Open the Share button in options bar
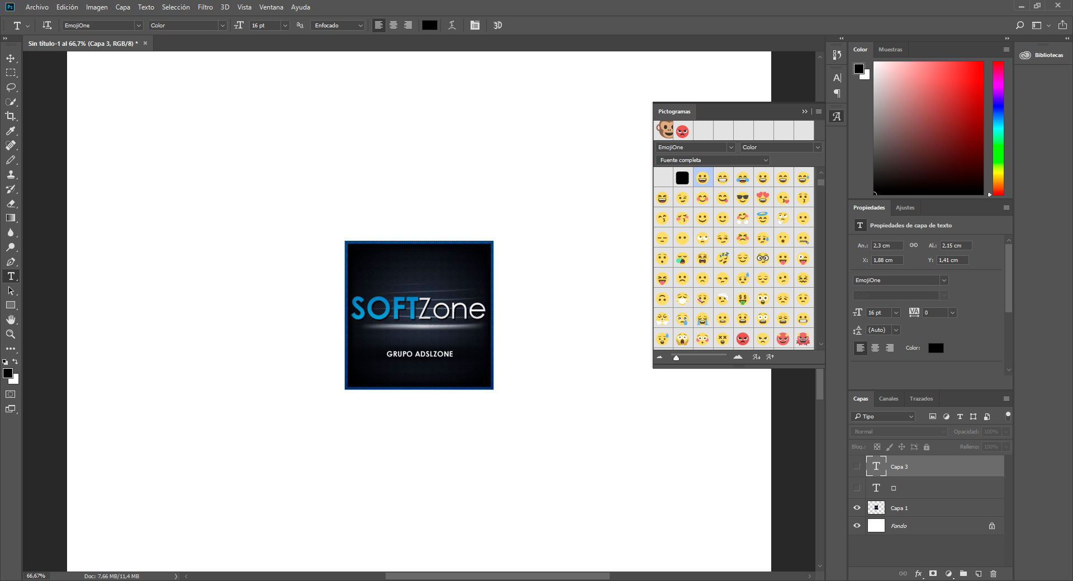This screenshot has height=581, width=1073. (1062, 25)
